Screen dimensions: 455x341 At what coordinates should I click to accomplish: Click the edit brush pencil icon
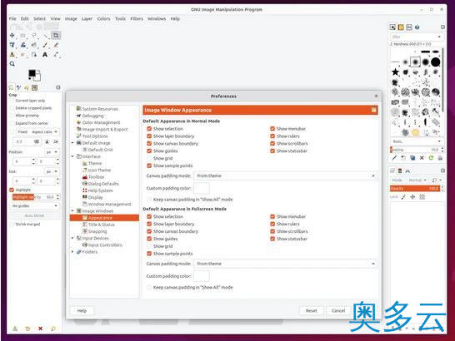(x=394, y=158)
